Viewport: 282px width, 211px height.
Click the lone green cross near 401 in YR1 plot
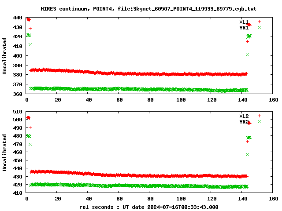(247, 55)
